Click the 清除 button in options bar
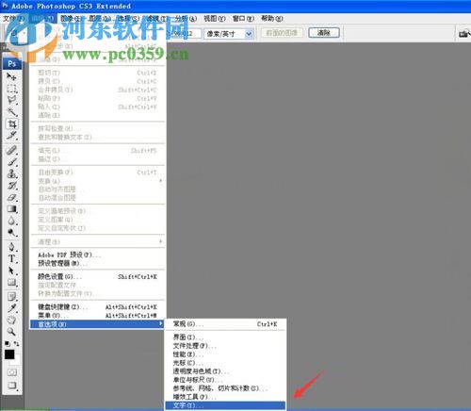 click(x=324, y=33)
